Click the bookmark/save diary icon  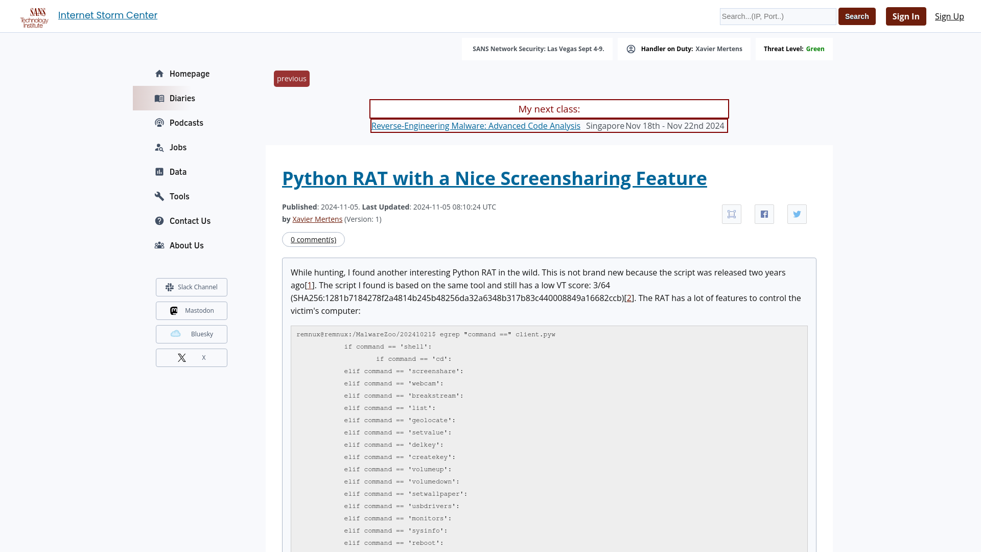[732, 214]
